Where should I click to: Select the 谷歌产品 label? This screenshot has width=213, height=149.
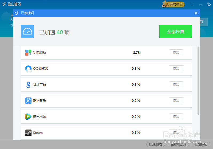[x=40, y=85]
